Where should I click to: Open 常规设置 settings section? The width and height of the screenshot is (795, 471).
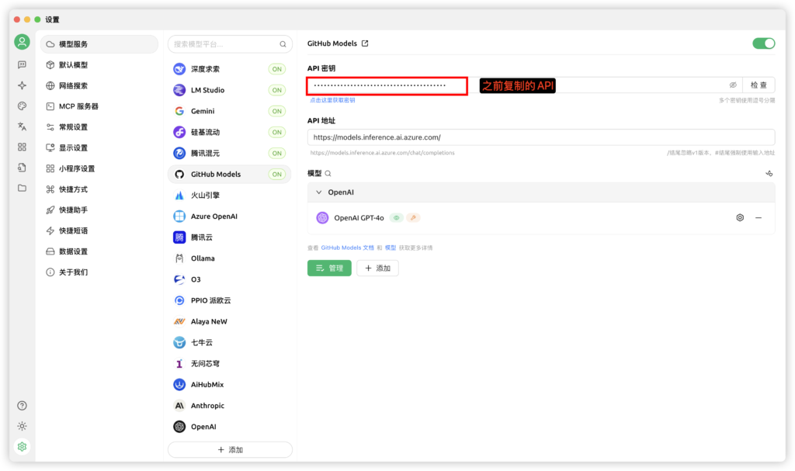[99, 127]
